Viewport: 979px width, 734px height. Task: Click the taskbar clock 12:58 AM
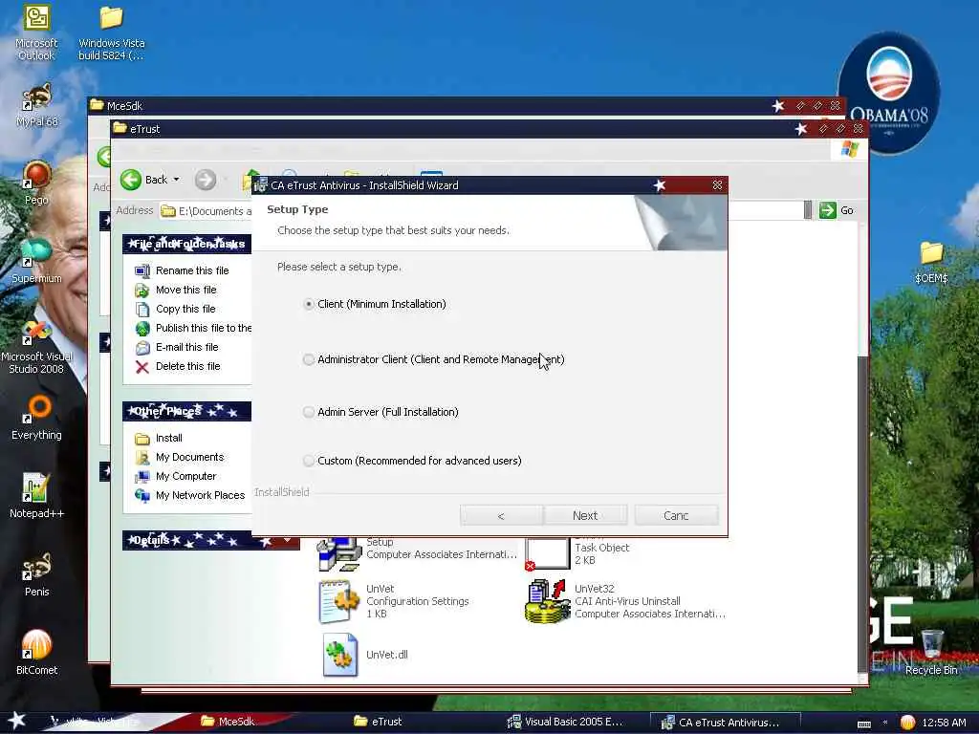point(944,723)
